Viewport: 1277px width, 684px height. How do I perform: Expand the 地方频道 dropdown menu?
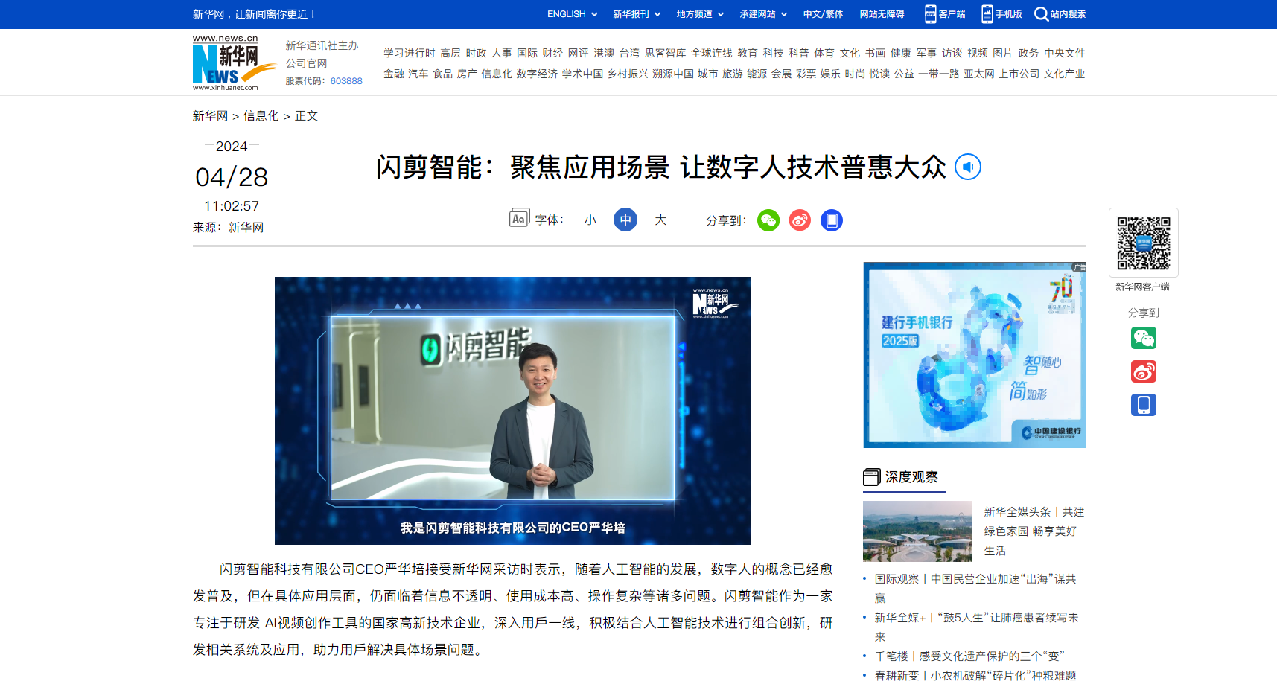pos(700,14)
